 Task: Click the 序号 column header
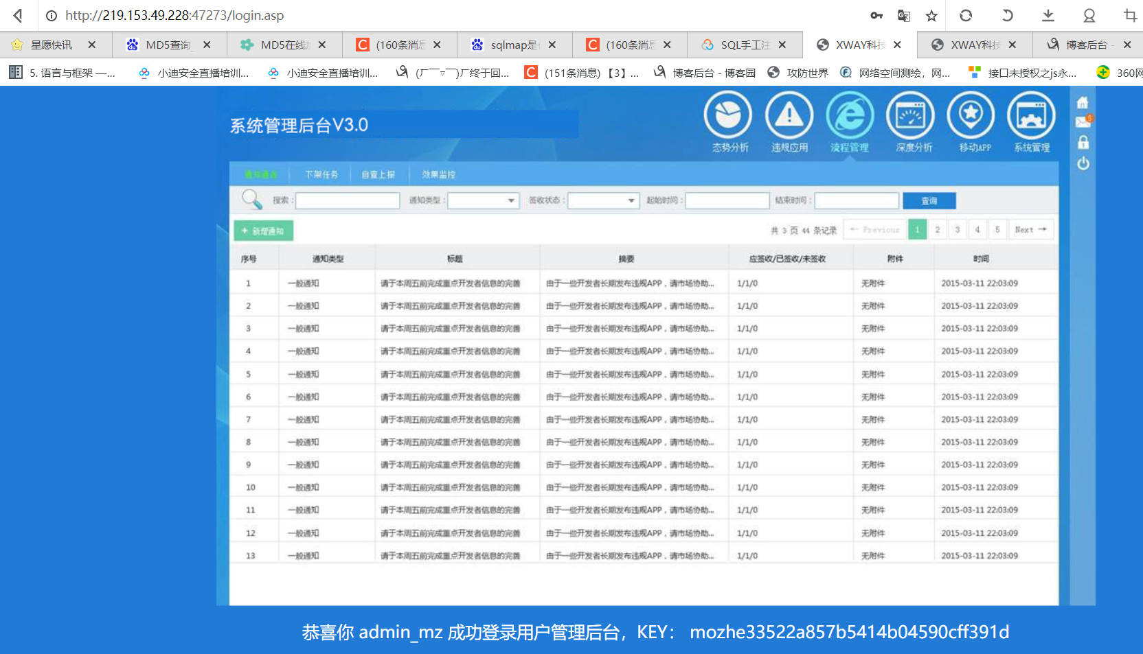point(249,259)
